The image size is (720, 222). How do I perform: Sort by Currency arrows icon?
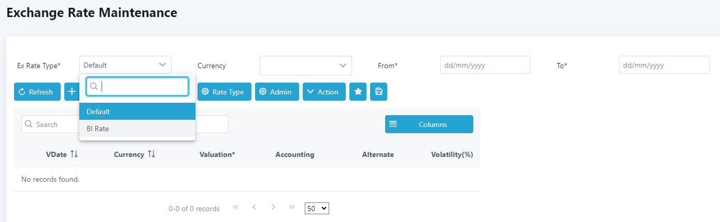[x=151, y=154]
